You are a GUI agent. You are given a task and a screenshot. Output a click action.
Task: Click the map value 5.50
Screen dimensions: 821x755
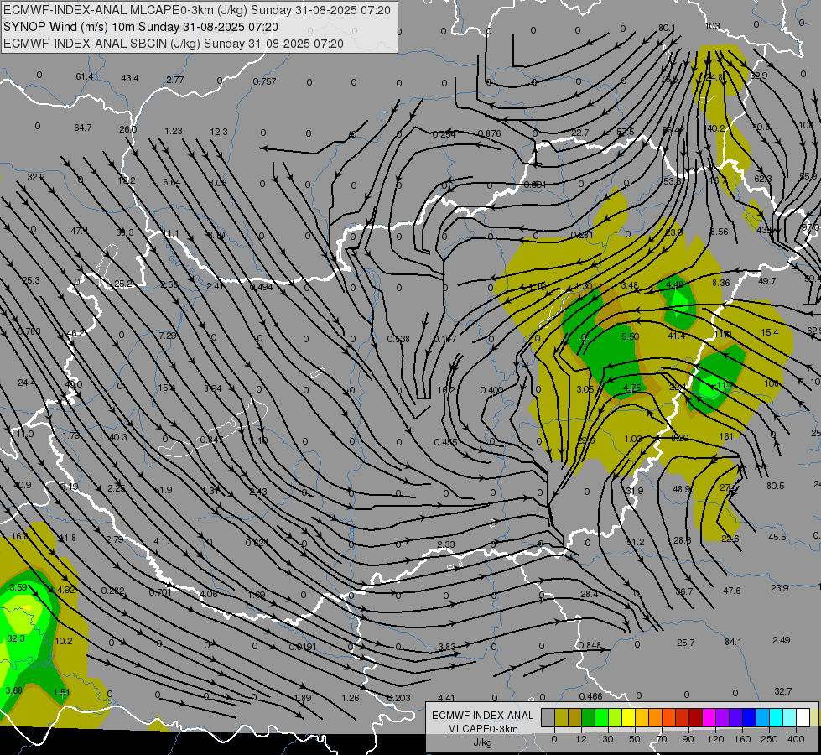(630, 337)
